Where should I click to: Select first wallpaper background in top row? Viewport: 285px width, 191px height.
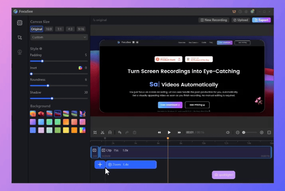coord(33,114)
